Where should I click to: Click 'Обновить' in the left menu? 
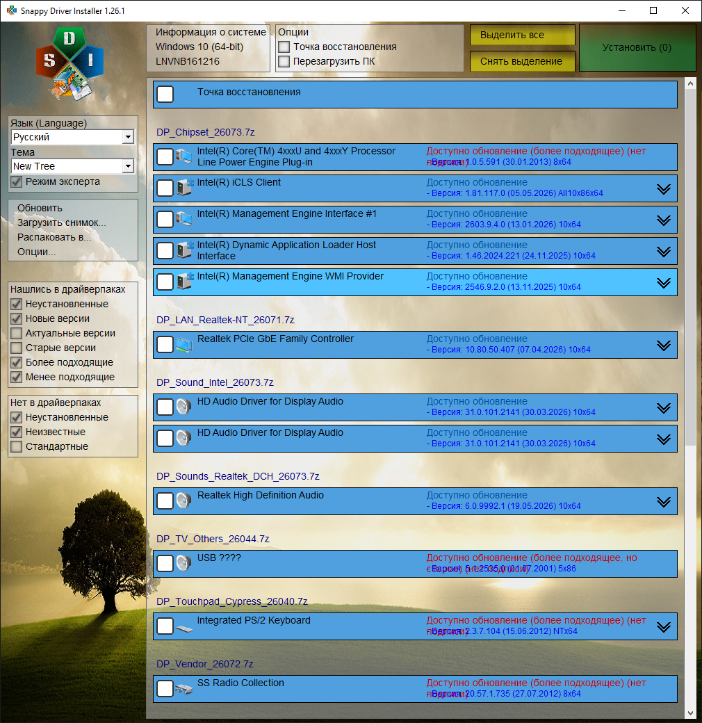tap(40, 208)
